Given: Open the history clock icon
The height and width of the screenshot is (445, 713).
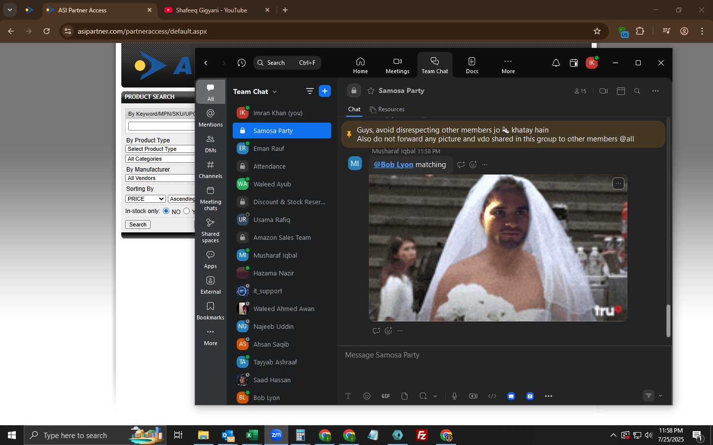Looking at the screenshot, I should 241,63.
